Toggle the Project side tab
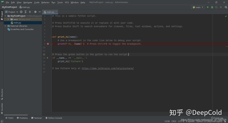 pyautogui.click(x=2, y=15)
